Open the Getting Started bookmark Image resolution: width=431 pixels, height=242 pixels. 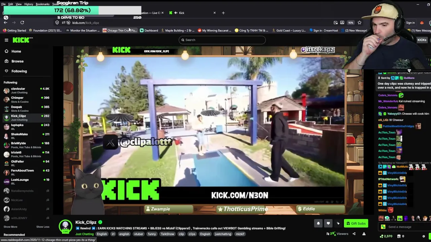pyautogui.click(x=14, y=30)
